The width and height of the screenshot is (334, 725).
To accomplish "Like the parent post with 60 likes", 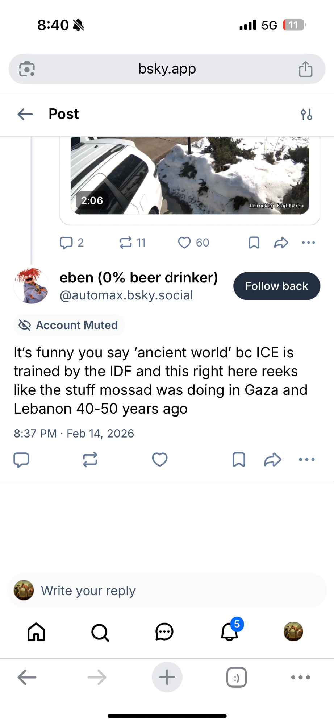I will pyautogui.click(x=184, y=243).
